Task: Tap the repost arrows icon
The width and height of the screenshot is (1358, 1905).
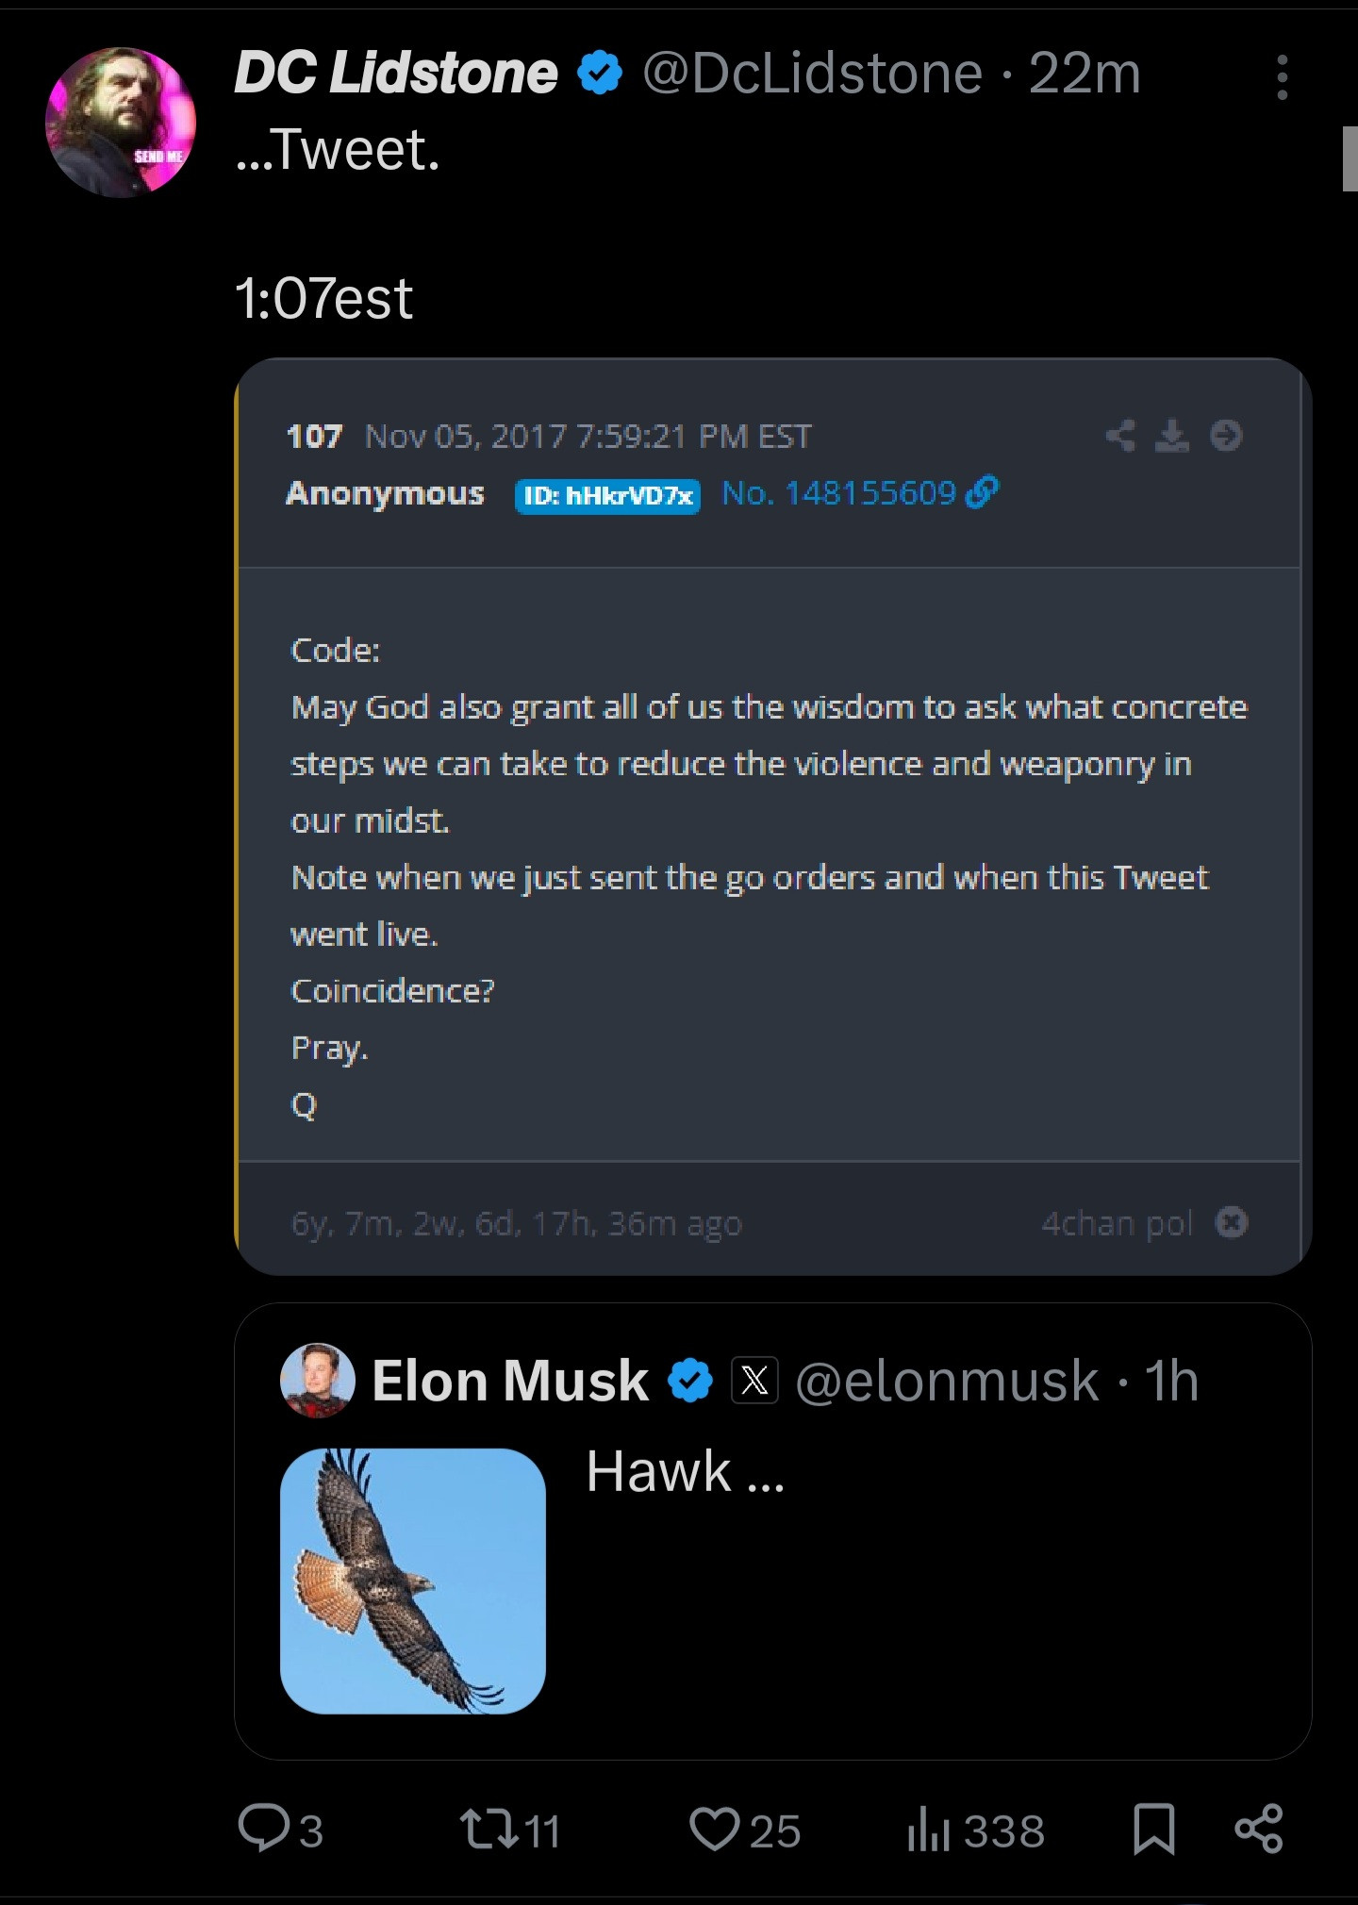Action: (489, 1829)
